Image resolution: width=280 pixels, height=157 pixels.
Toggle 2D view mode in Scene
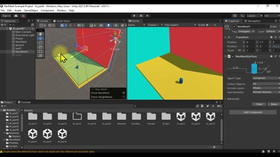point(101,25)
